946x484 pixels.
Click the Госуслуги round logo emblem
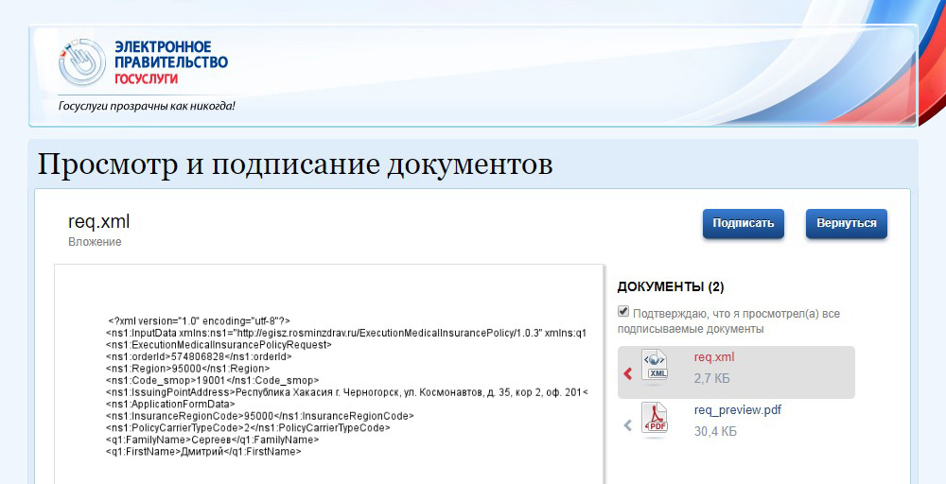[81, 62]
